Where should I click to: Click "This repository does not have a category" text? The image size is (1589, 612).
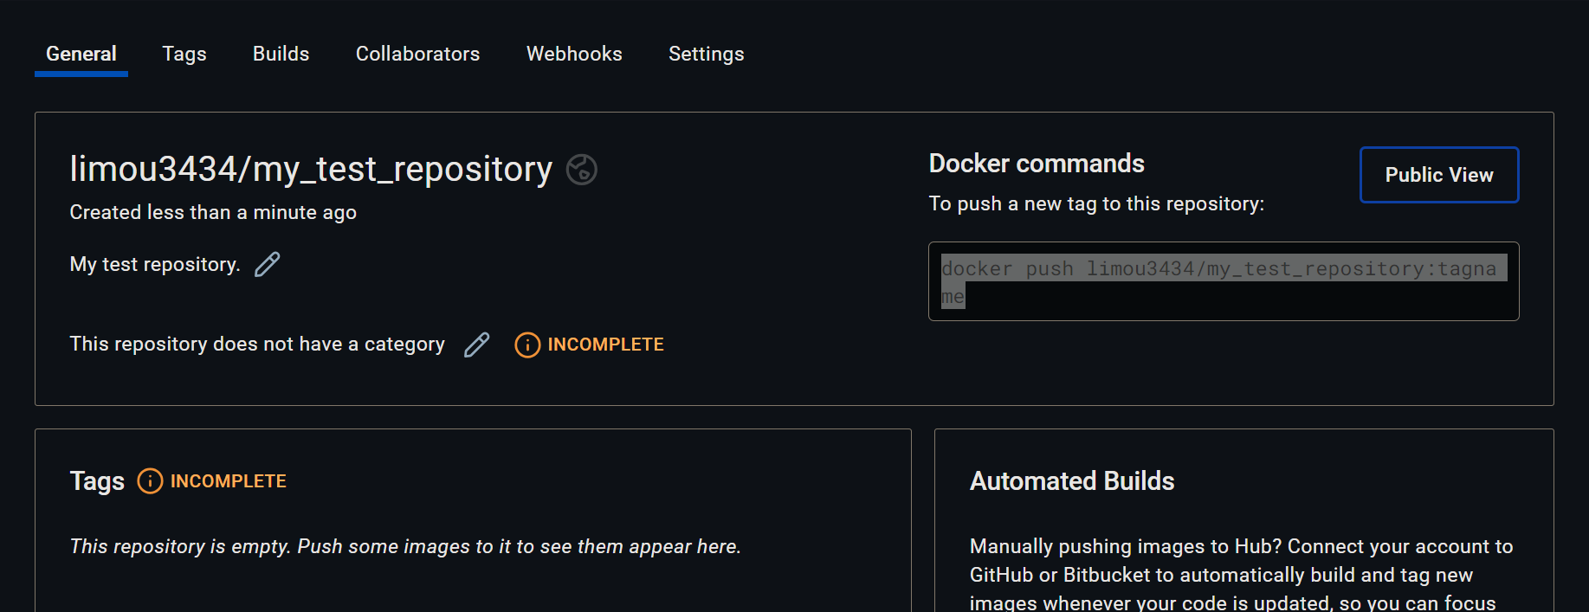[x=257, y=345]
